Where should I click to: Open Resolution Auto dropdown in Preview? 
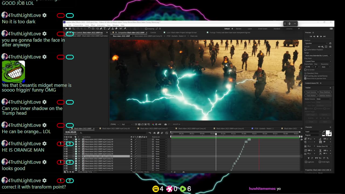326,67
